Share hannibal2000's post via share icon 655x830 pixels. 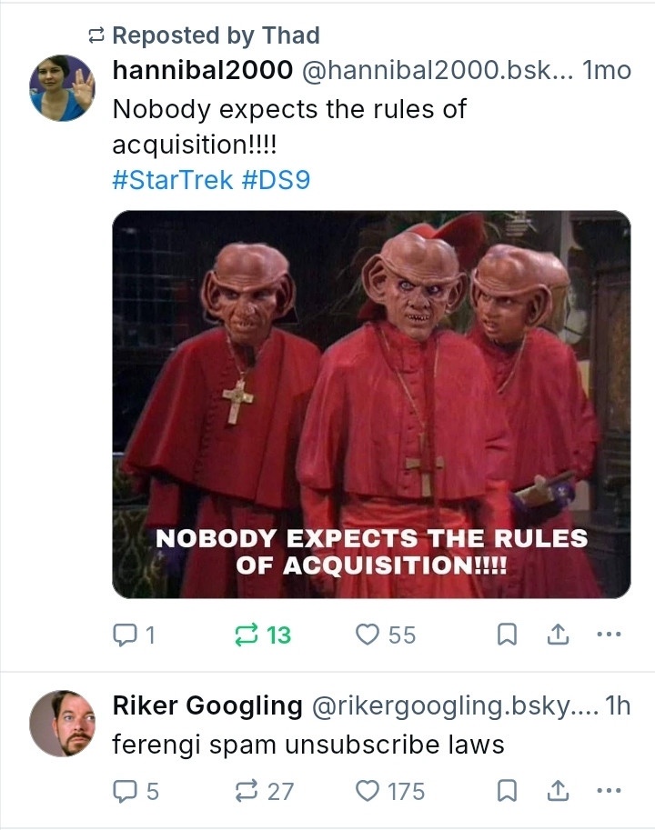(558, 635)
